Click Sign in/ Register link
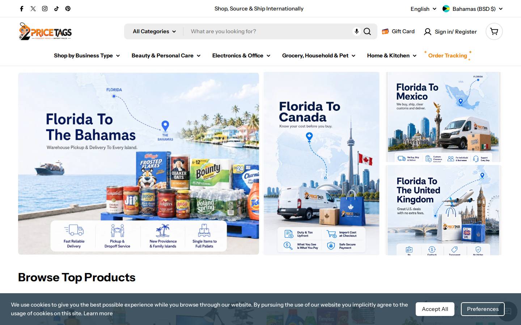The image size is (521, 325). tap(456, 32)
